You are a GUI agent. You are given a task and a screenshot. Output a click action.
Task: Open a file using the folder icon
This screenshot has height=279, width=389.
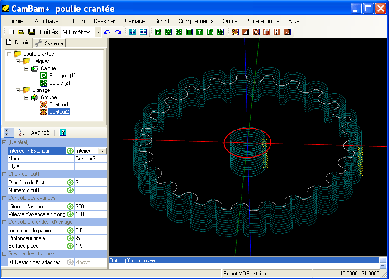[x=21, y=32]
